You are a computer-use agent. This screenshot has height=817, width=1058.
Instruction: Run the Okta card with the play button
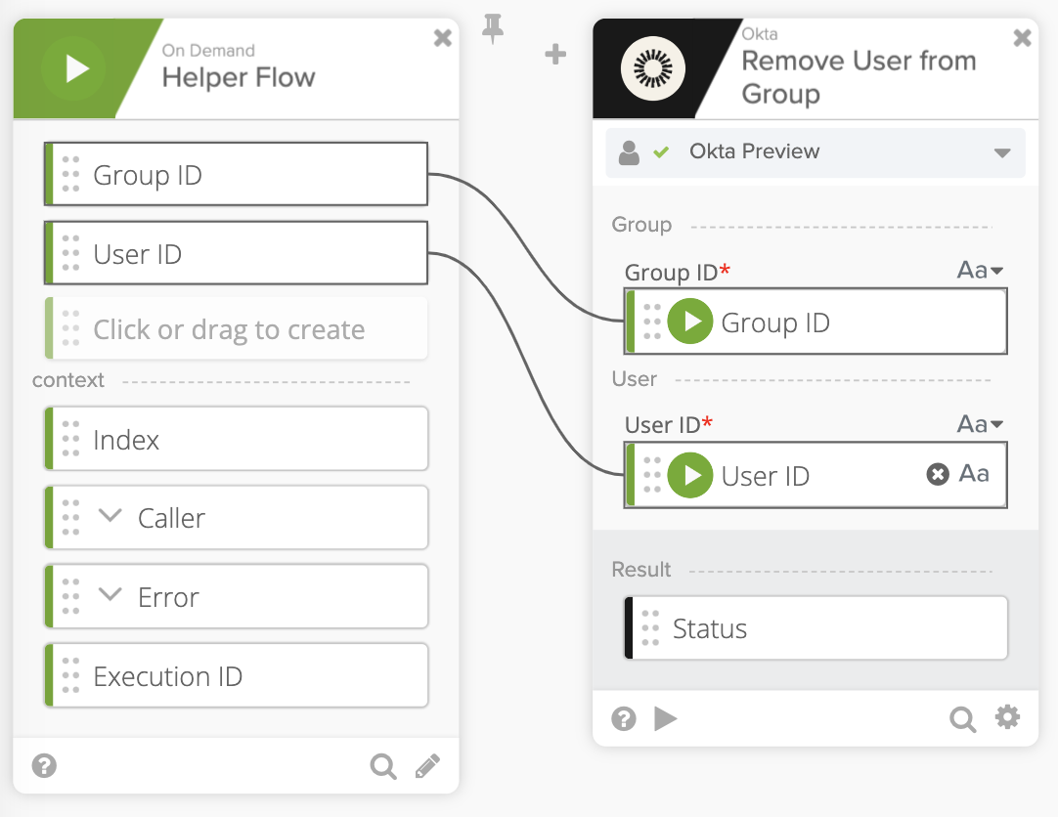pyautogui.click(x=666, y=719)
